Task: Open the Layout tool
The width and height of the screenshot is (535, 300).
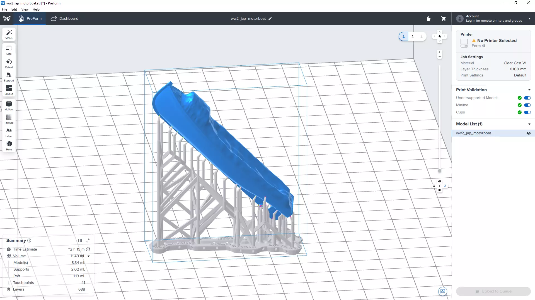Action: point(9,90)
